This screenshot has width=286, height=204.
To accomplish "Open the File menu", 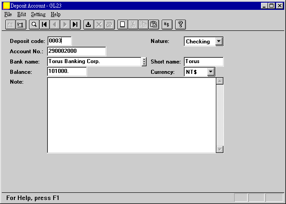I will (x=8, y=14).
